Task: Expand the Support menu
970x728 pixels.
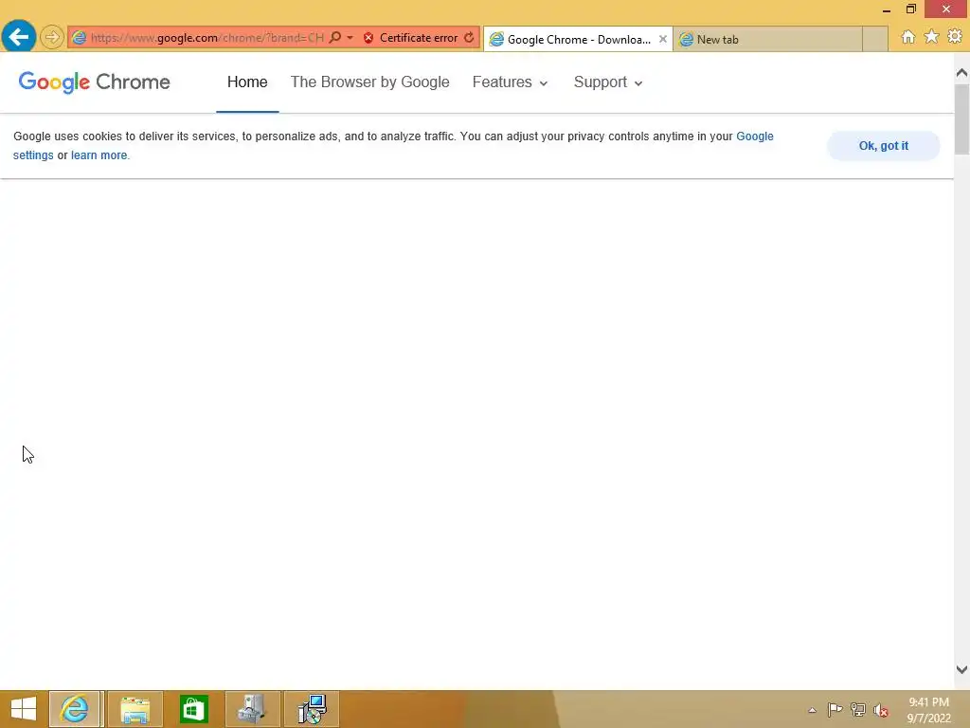Action: click(608, 82)
